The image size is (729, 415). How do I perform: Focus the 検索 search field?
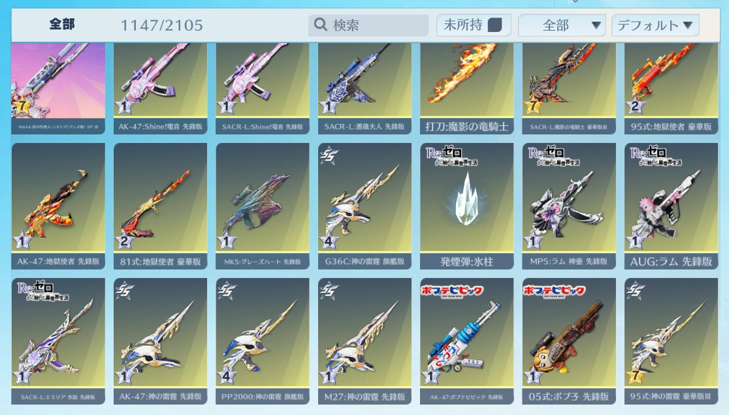(368, 25)
